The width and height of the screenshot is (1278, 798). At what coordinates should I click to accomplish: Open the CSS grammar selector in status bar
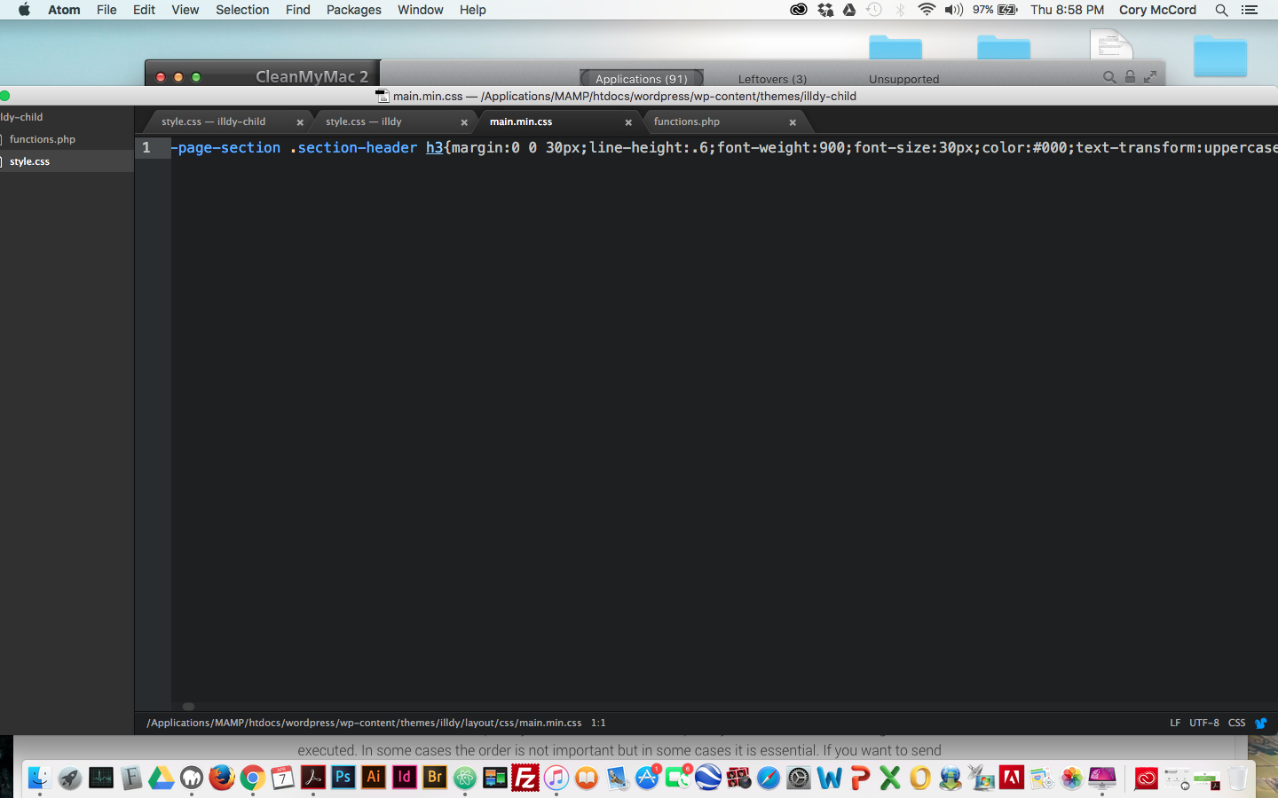click(x=1236, y=723)
